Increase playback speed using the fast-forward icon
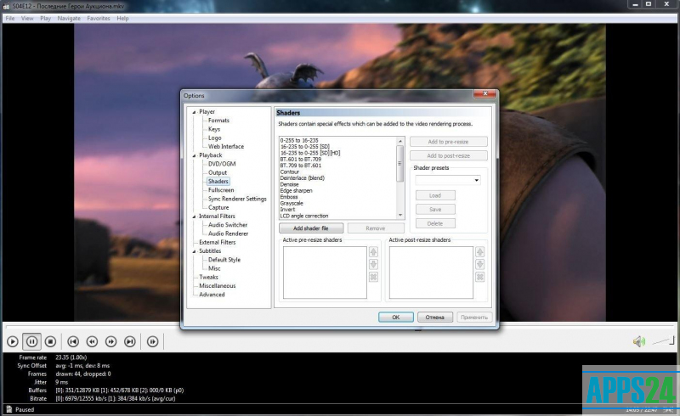680x416 pixels. click(x=111, y=341)
